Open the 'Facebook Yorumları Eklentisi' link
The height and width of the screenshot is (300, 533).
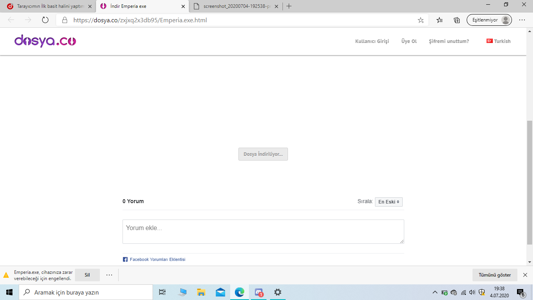(x=157, y=259)
